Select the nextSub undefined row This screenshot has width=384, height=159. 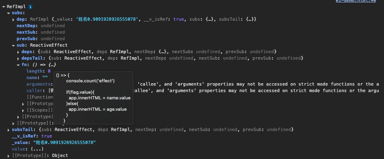click(x=41, y=32)
